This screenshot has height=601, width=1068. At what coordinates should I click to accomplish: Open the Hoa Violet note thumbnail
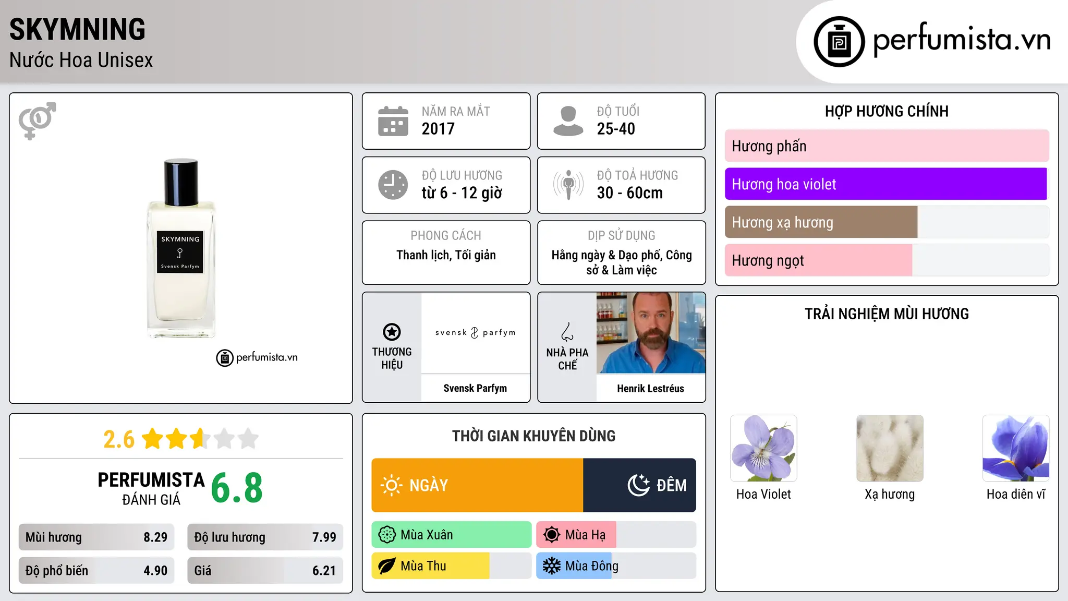pyautogui.click(x=763, y=448)
